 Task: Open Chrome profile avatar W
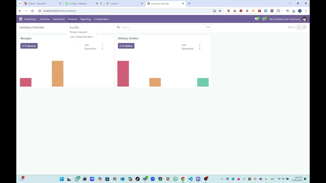coord(300,11)
